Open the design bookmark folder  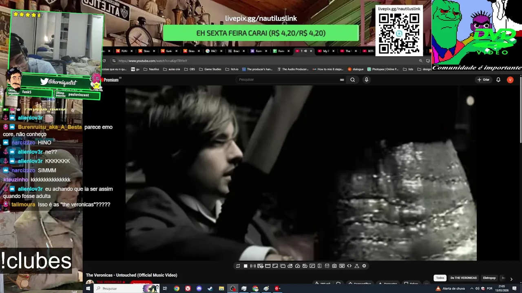pyautogui.click(x=424, y=69)
